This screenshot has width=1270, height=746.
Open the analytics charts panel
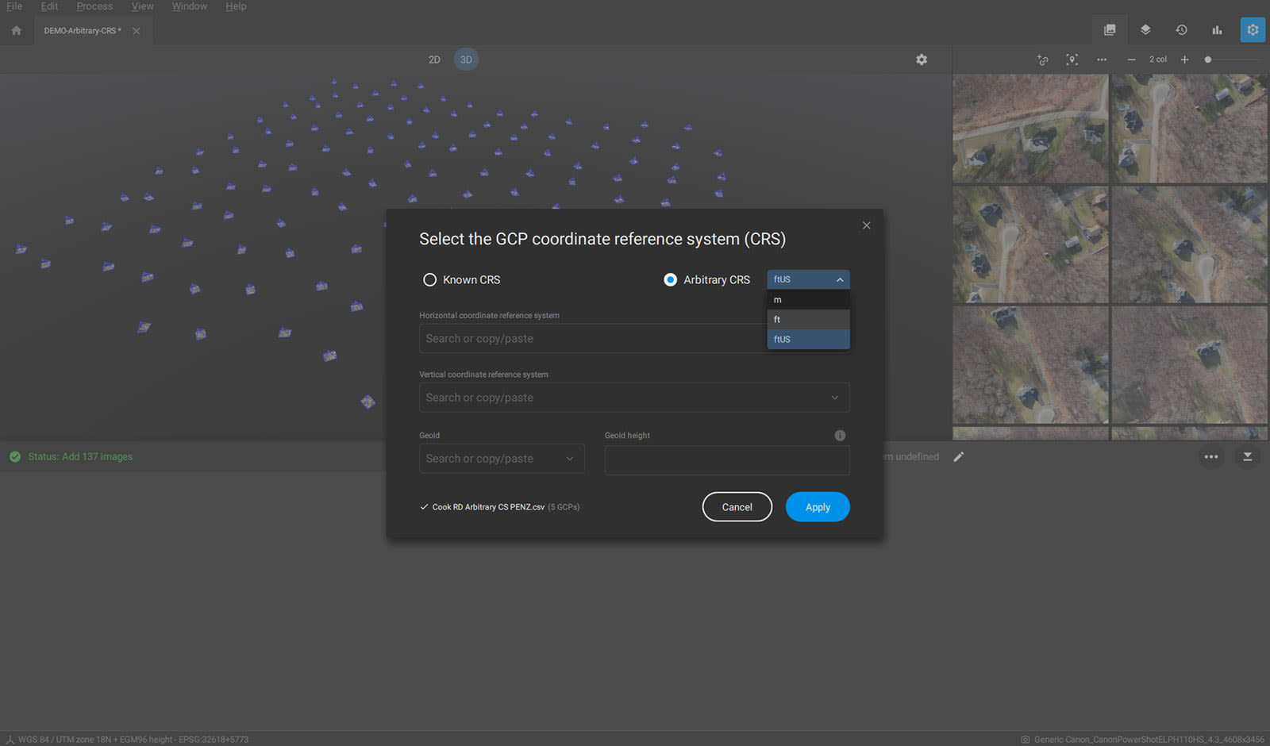pyautogui.click(x=1217, y=29)
